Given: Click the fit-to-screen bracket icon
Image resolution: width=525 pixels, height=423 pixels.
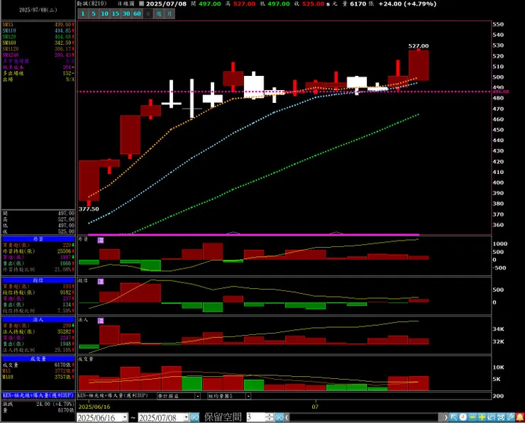Looking at the screenshot, I should (x=501, y=417).
